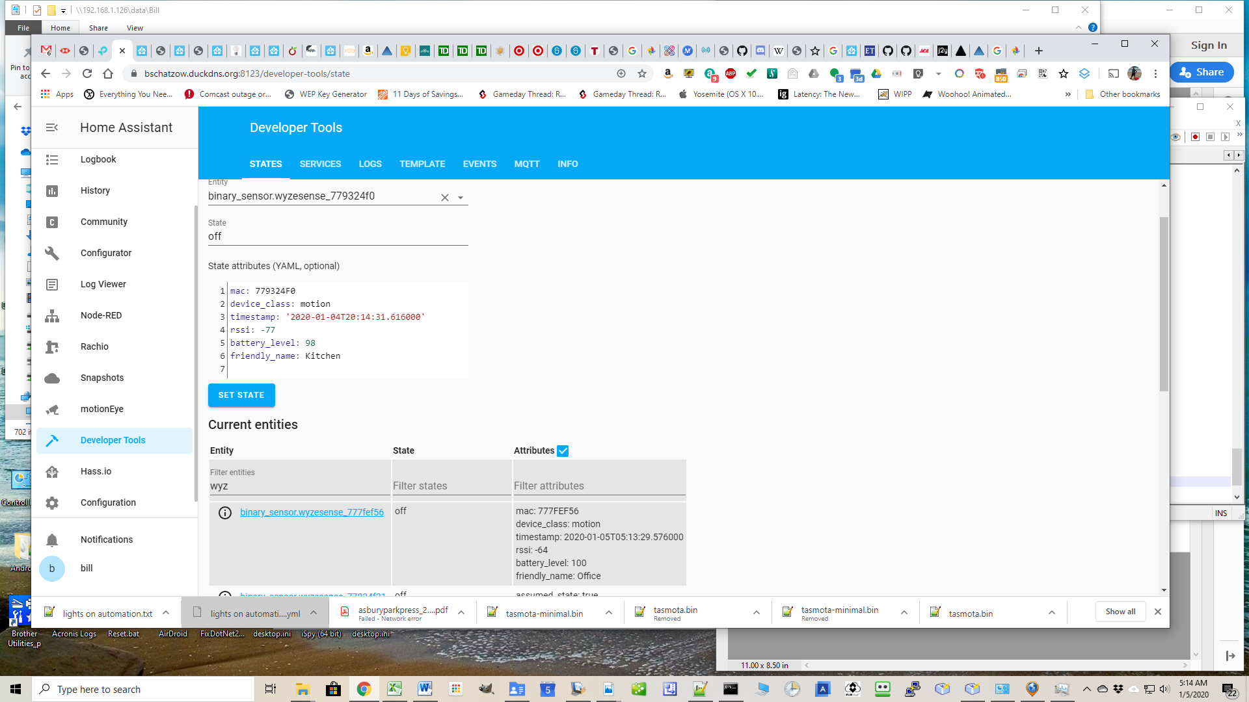Screen dimensions: 1249x702
Task: Show info for binary_sensor.wyzesense_777fef56
Action: (x=225, y=513)
